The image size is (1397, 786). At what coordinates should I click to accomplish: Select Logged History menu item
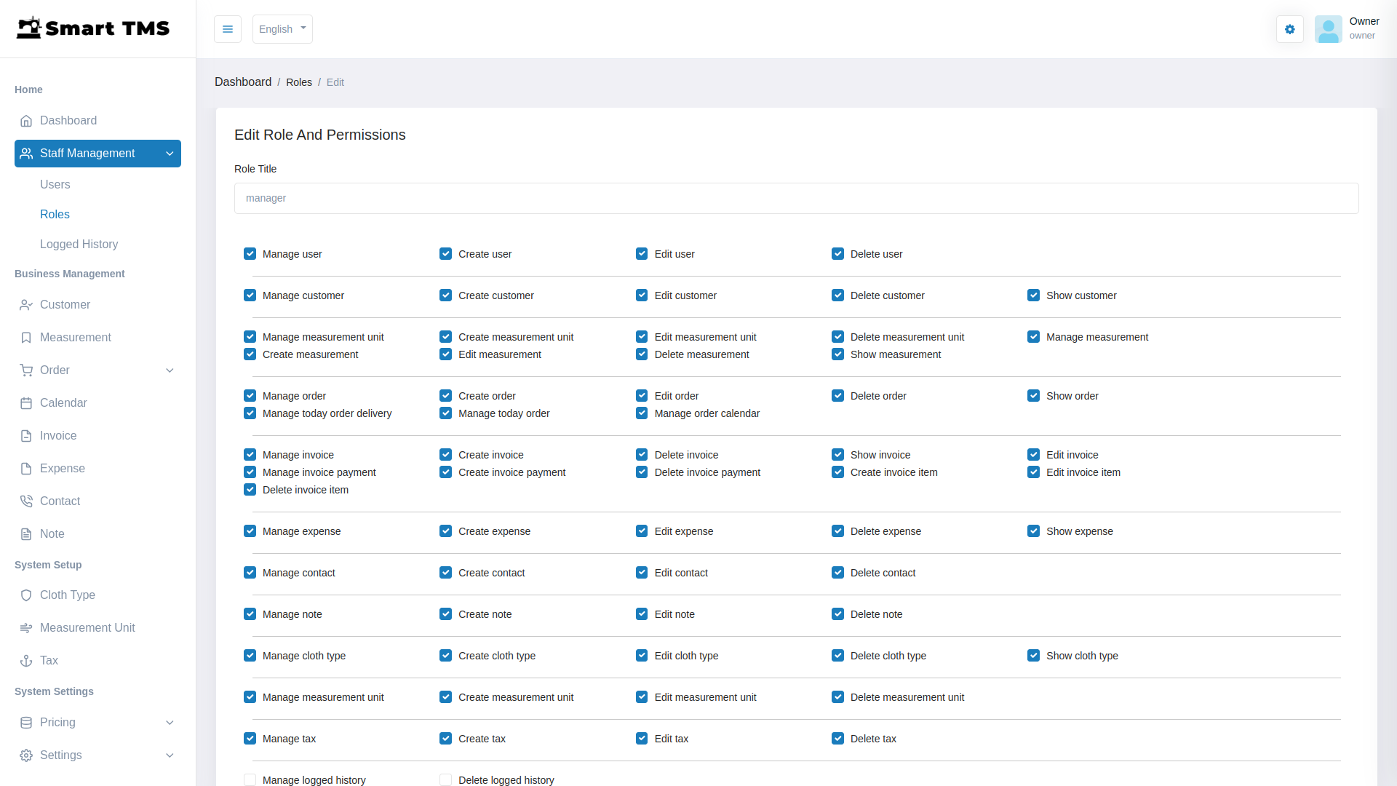coord(79,245)
